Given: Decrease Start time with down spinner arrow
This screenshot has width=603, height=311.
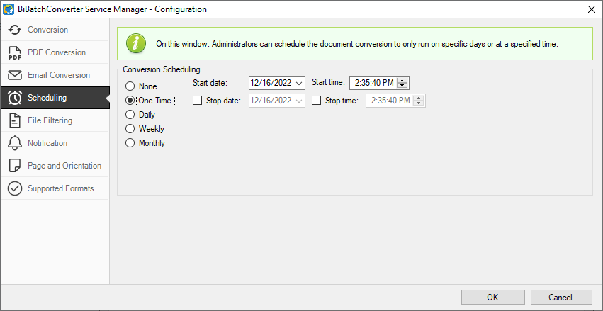Looking at the screenshot, I should click(402, 85).
